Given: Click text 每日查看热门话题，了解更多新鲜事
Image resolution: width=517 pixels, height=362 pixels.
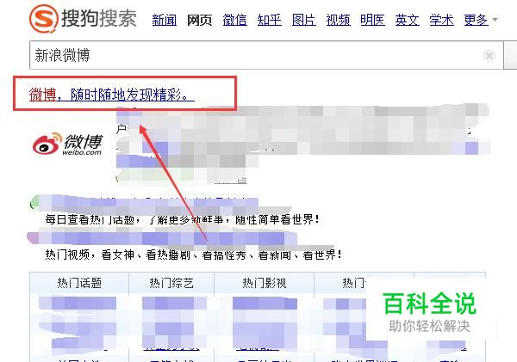Looking at the screenshot, I should (x=134, y=219).
